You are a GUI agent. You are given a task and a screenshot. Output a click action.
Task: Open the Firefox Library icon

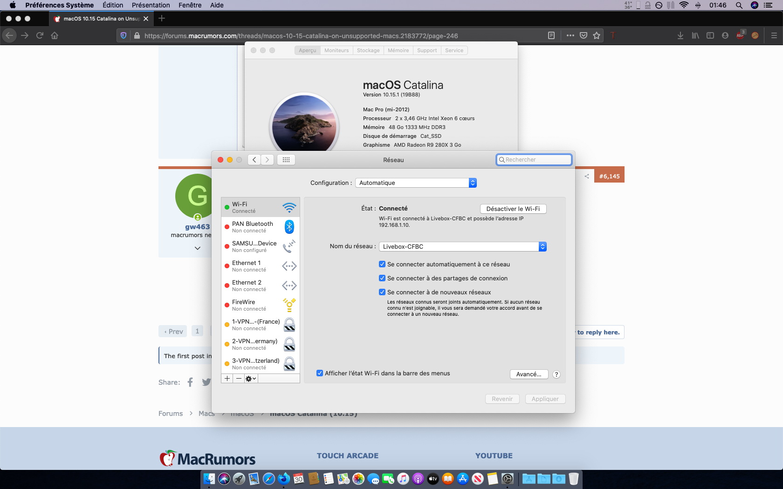[695, 35]
